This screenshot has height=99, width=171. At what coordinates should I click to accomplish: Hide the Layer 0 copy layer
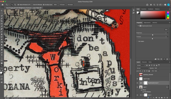(137, 79)
